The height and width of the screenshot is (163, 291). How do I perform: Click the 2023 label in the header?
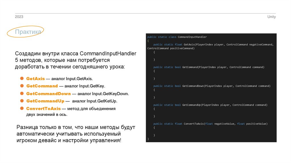point(19,17)
